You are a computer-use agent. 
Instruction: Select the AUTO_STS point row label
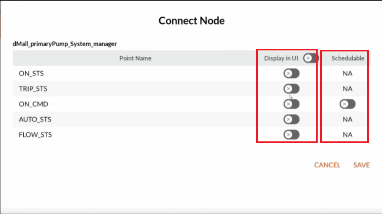point(35,119)
